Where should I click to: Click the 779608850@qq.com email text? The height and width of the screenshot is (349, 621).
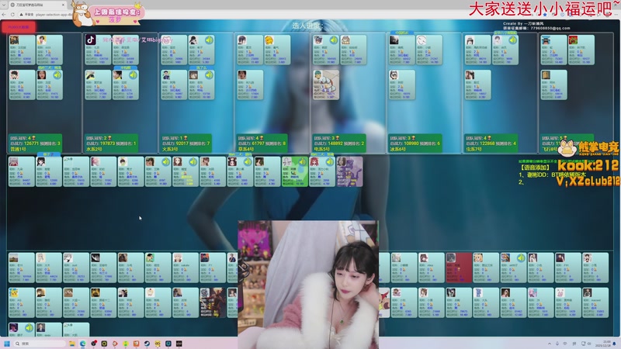[x=550, y=28]
